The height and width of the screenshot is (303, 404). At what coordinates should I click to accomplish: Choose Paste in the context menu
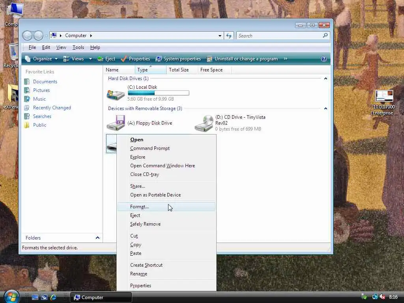tap(166, 253)
